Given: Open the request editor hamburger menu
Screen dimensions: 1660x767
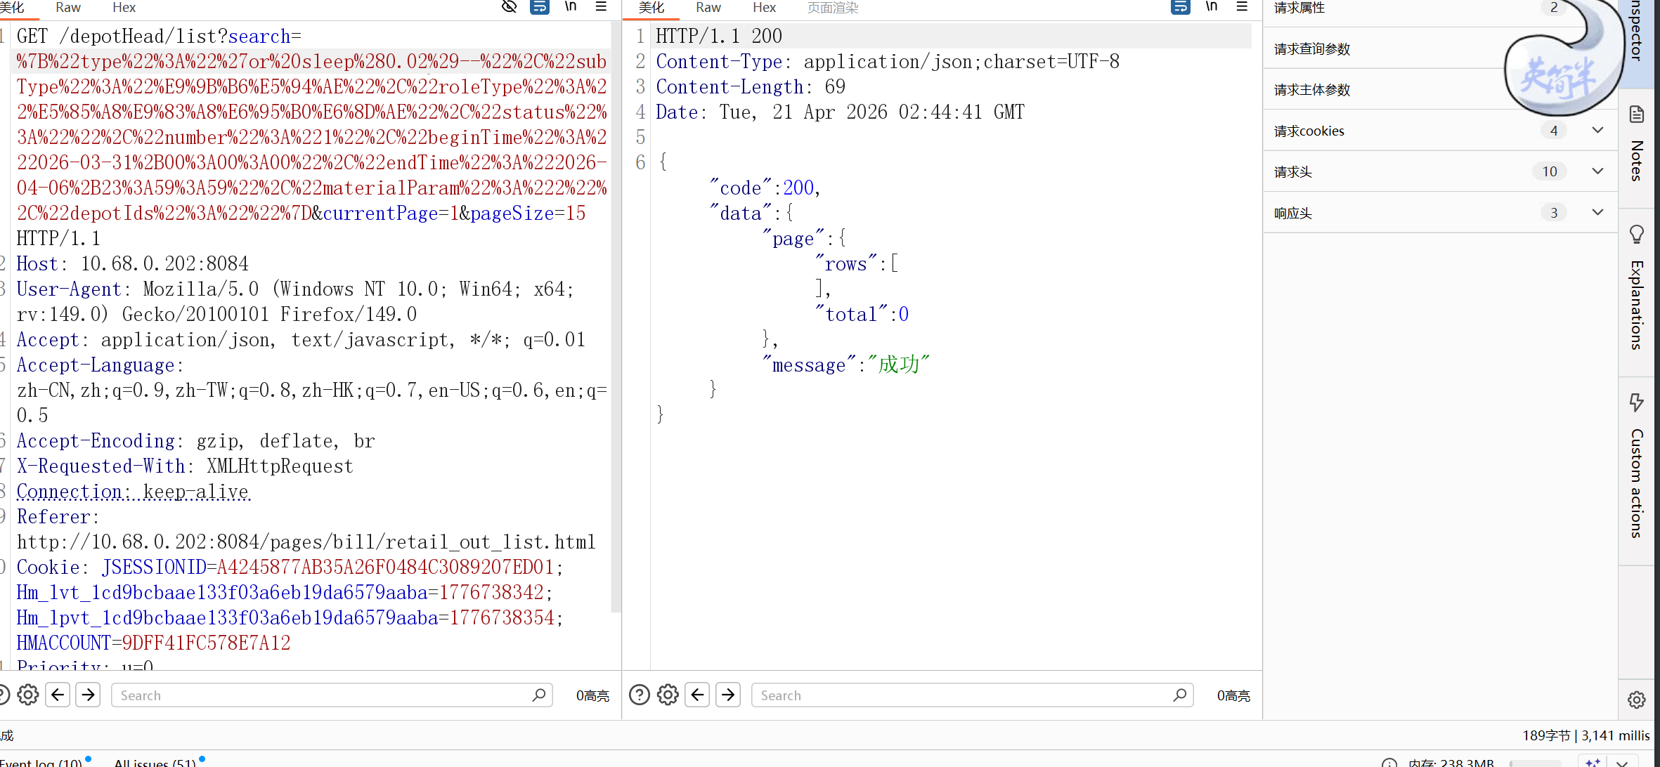Looking at the screenshot, I should tap(601, 7).
